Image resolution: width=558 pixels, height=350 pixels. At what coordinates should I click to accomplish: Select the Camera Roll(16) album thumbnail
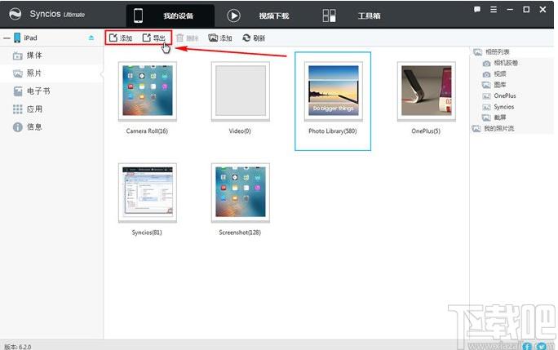click(x=148, y=91)
